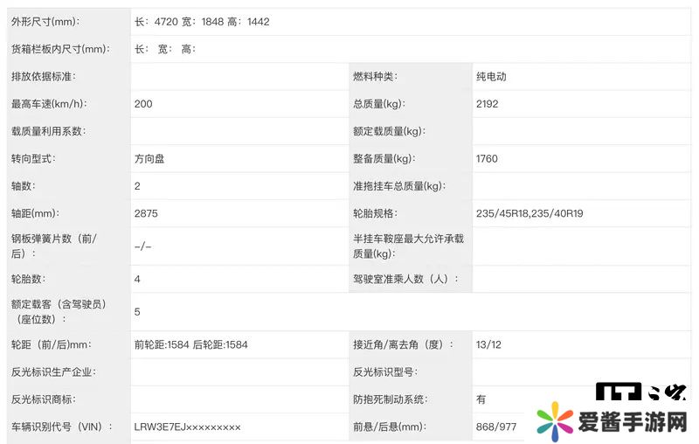Click the approach/departure angle value 13/12

tap(488, 344)
